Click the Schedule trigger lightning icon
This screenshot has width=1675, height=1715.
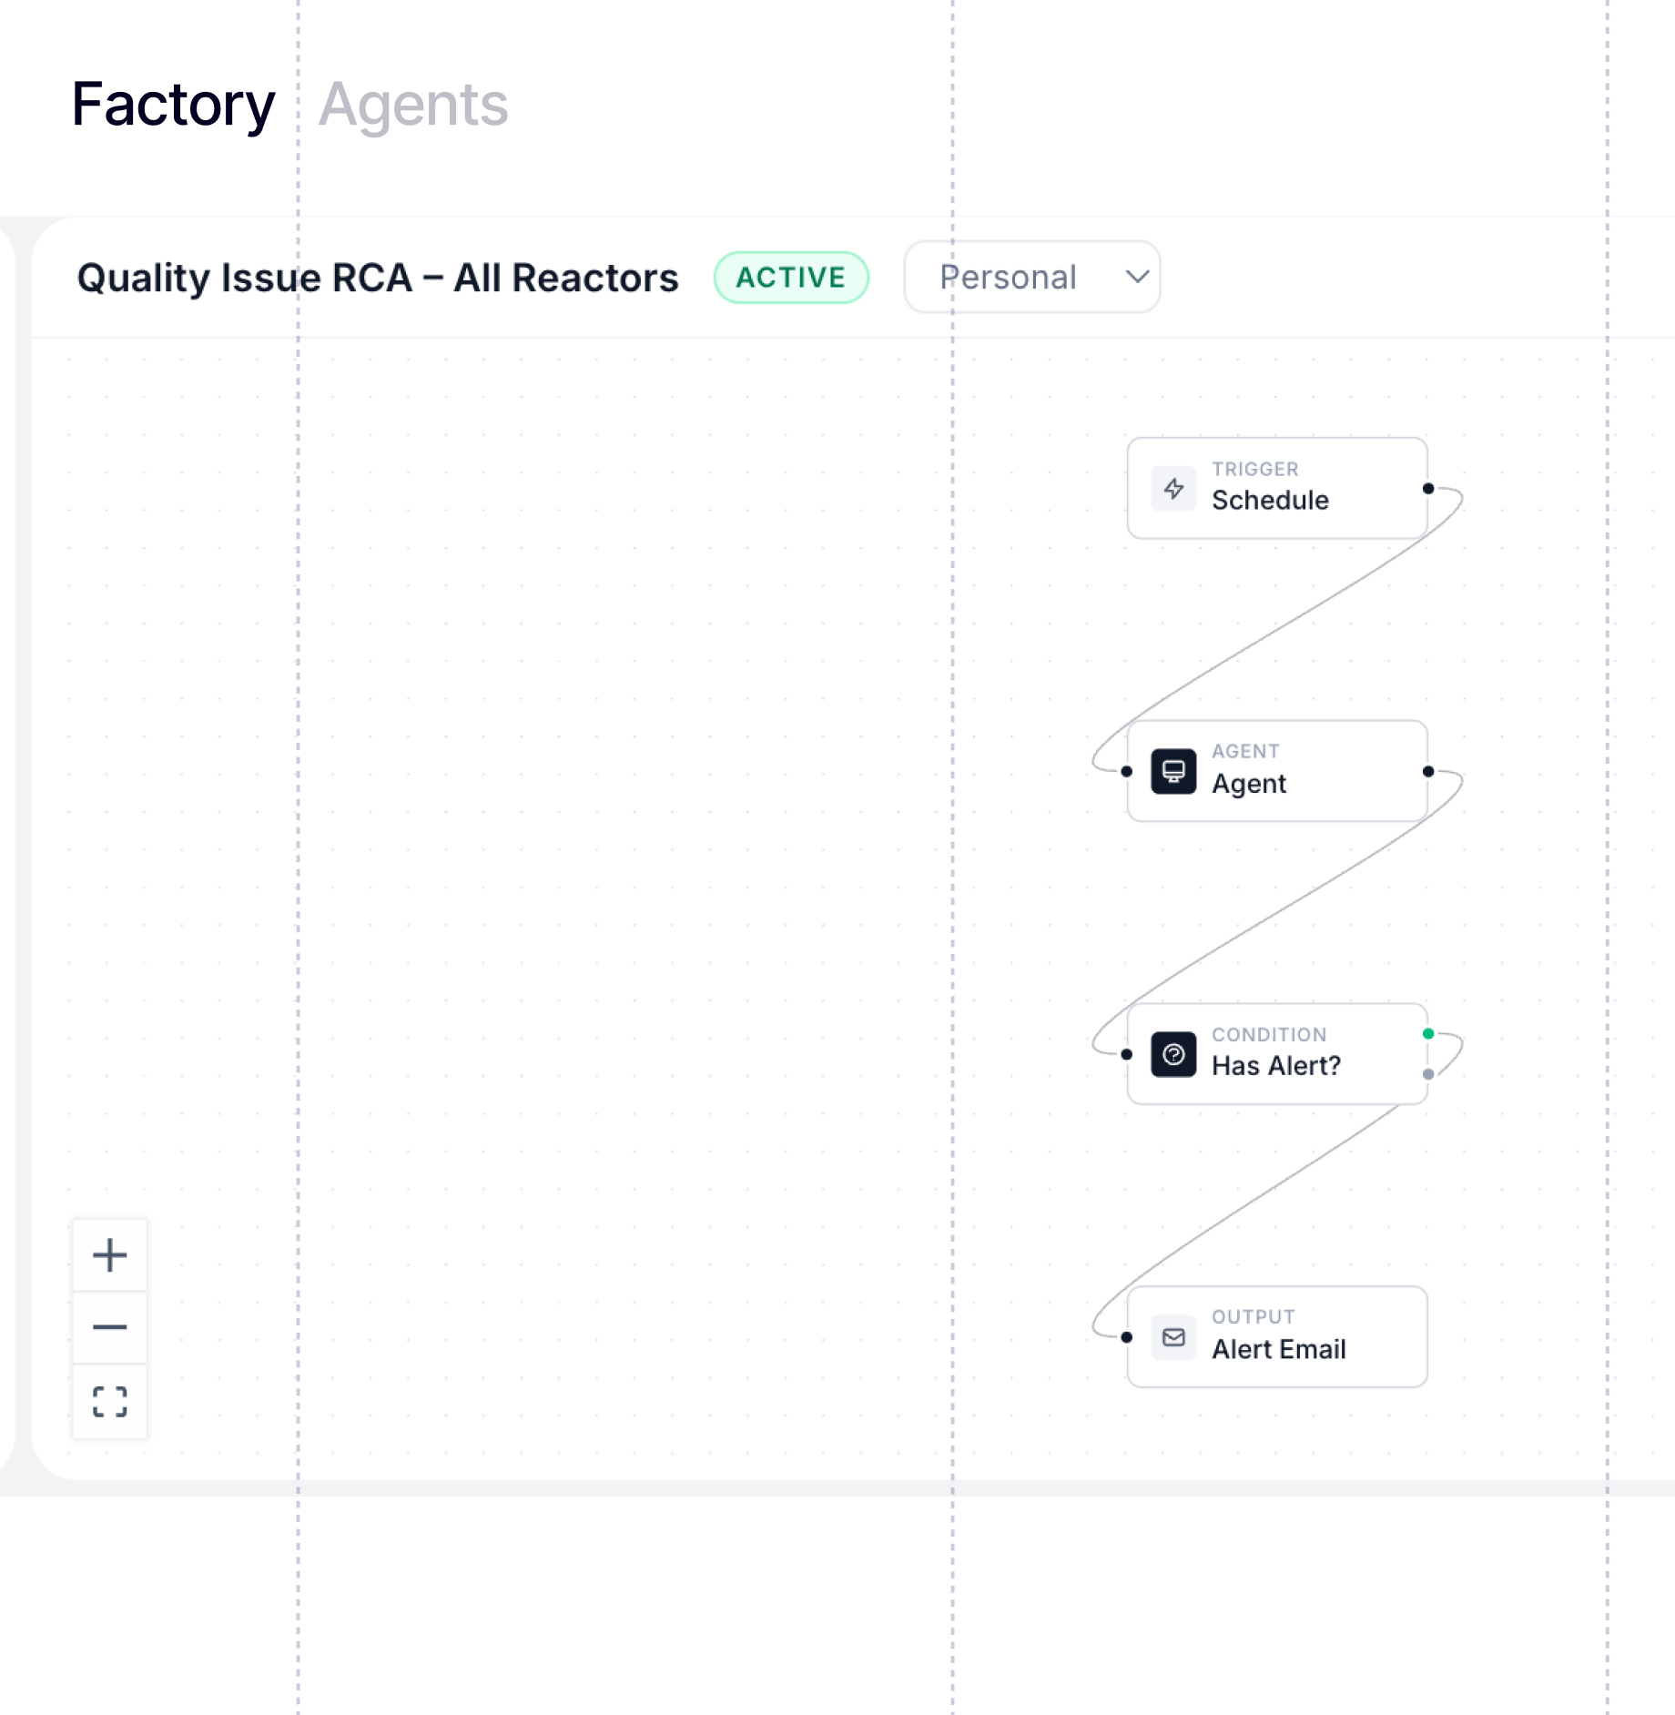click(x=1173, y=489)
